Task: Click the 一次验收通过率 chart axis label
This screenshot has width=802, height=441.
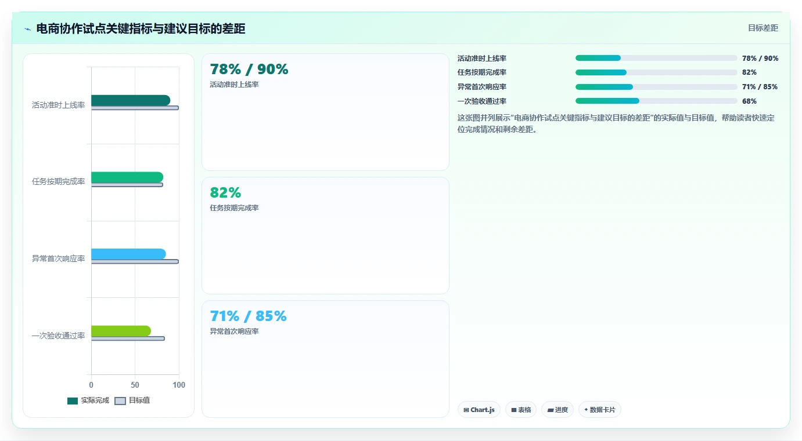Action: pyautogui.click(x=58, y=336)
